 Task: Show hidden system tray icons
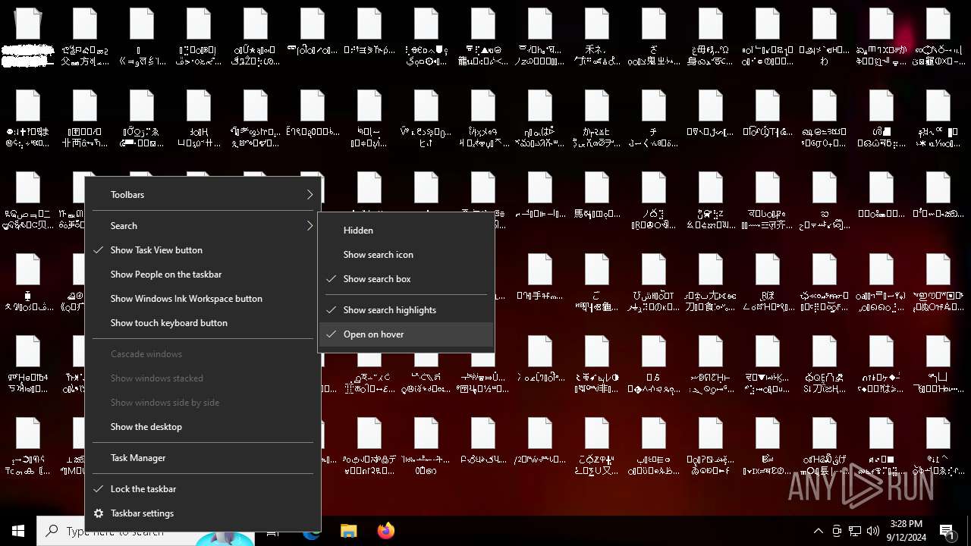818,531
